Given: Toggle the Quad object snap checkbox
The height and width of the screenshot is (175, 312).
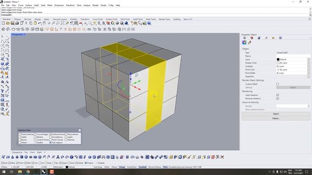Looking at the screenshot, I should pyautogui.click(x=60, y=163).
